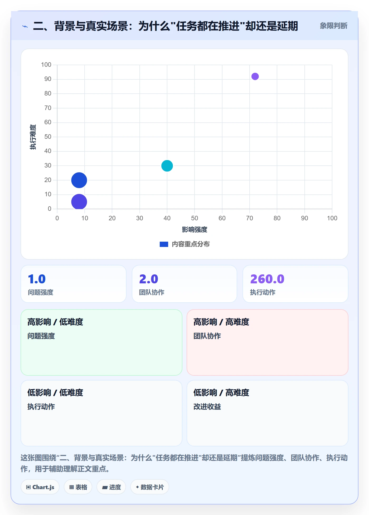Image resolution: width=369 pixels, height=515 pixels.
Task: Select the 低影响 / 高难度 quadrant card
Action: pyautogui.click(x=268, y=413)
